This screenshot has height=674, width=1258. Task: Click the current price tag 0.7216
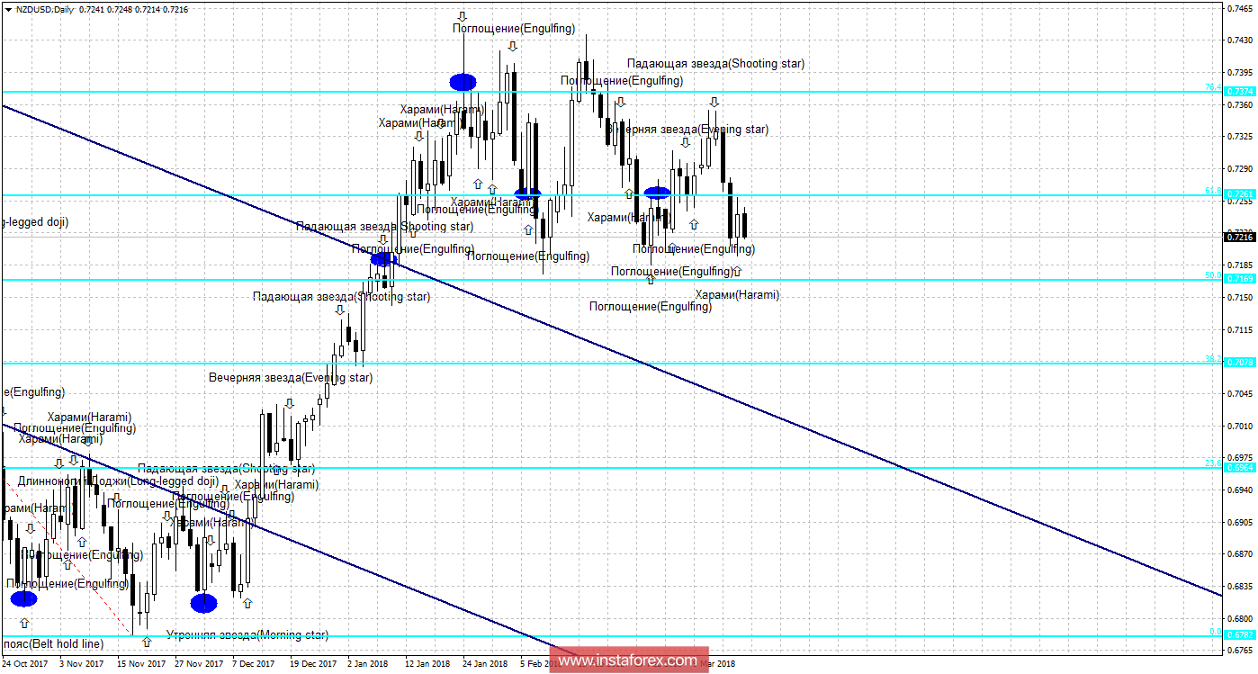pos(1240,236)
